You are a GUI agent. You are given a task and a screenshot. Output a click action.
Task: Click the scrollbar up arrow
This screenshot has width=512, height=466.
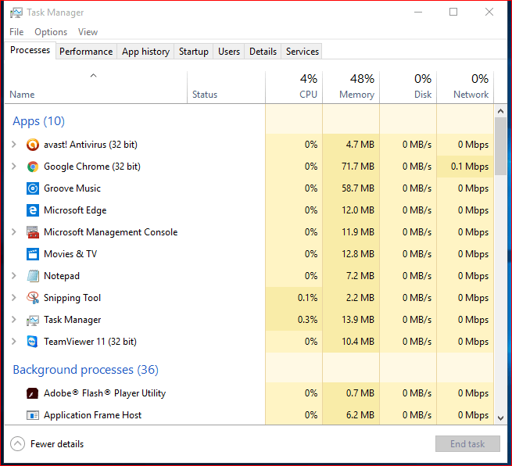(x=500, y=111)
